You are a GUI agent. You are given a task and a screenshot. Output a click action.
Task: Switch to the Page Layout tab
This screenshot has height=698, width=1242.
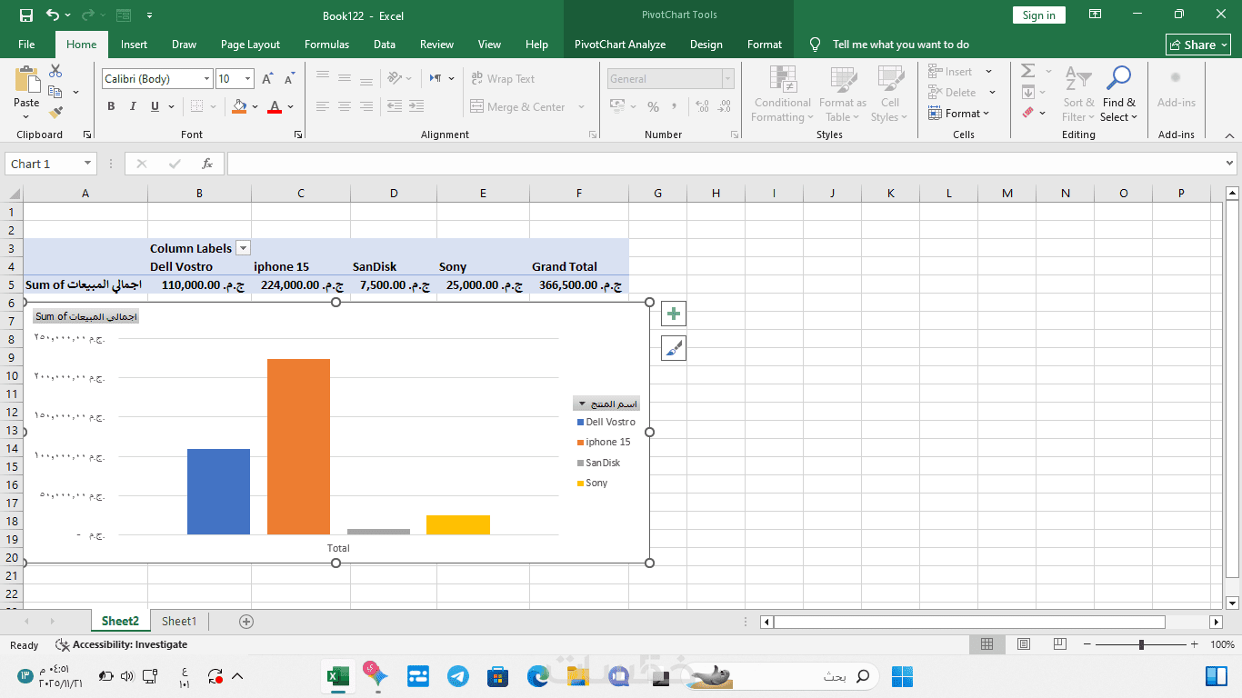(x=250, y=45)
